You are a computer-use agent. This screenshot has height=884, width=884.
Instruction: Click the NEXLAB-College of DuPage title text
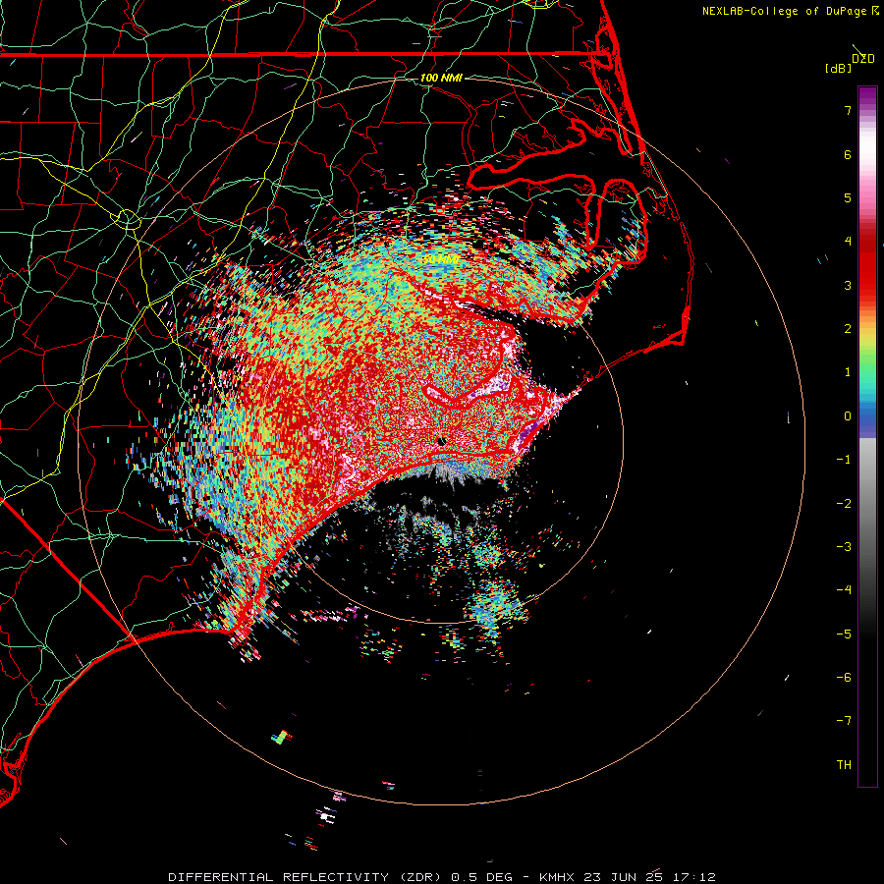[x=784, y=11]
